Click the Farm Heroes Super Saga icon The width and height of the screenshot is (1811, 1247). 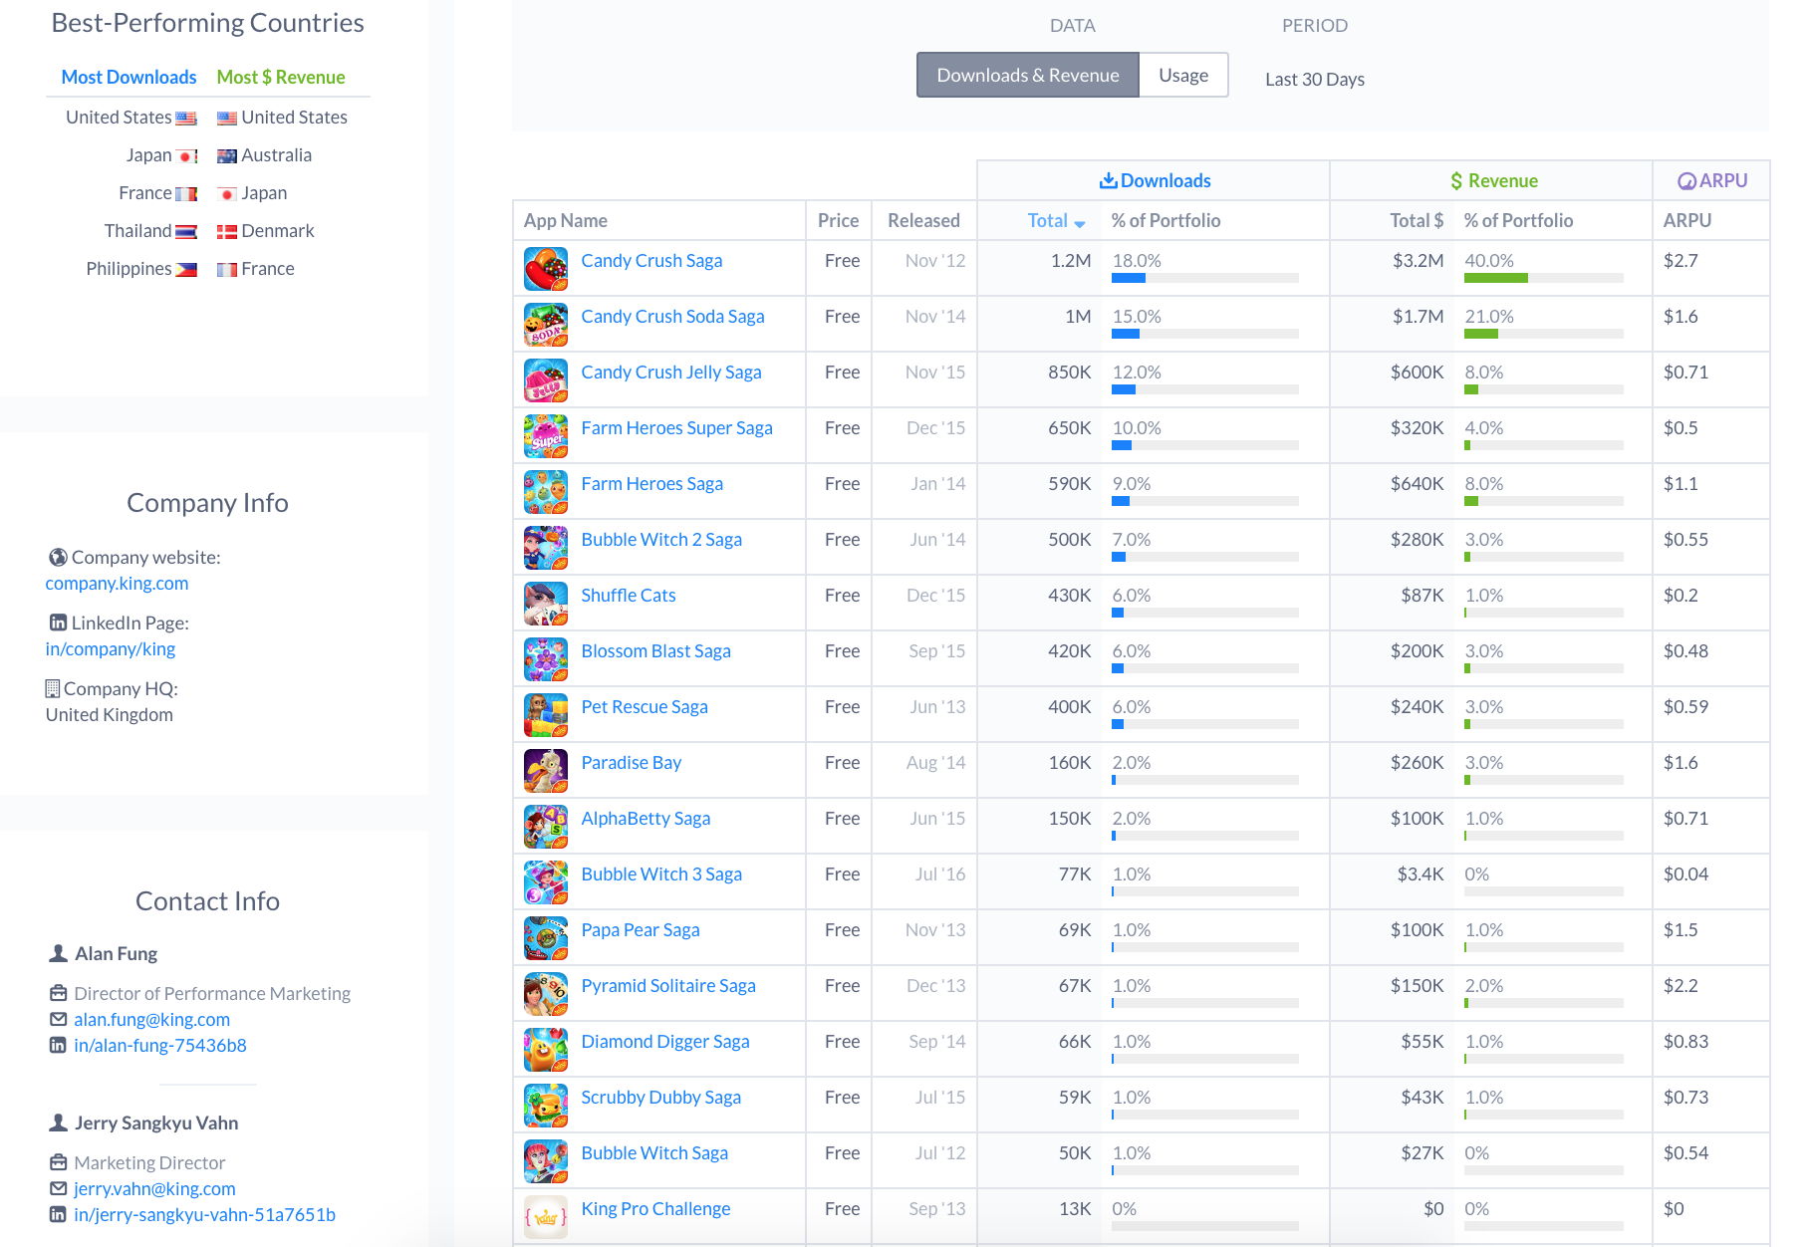[x=546, y=436]
